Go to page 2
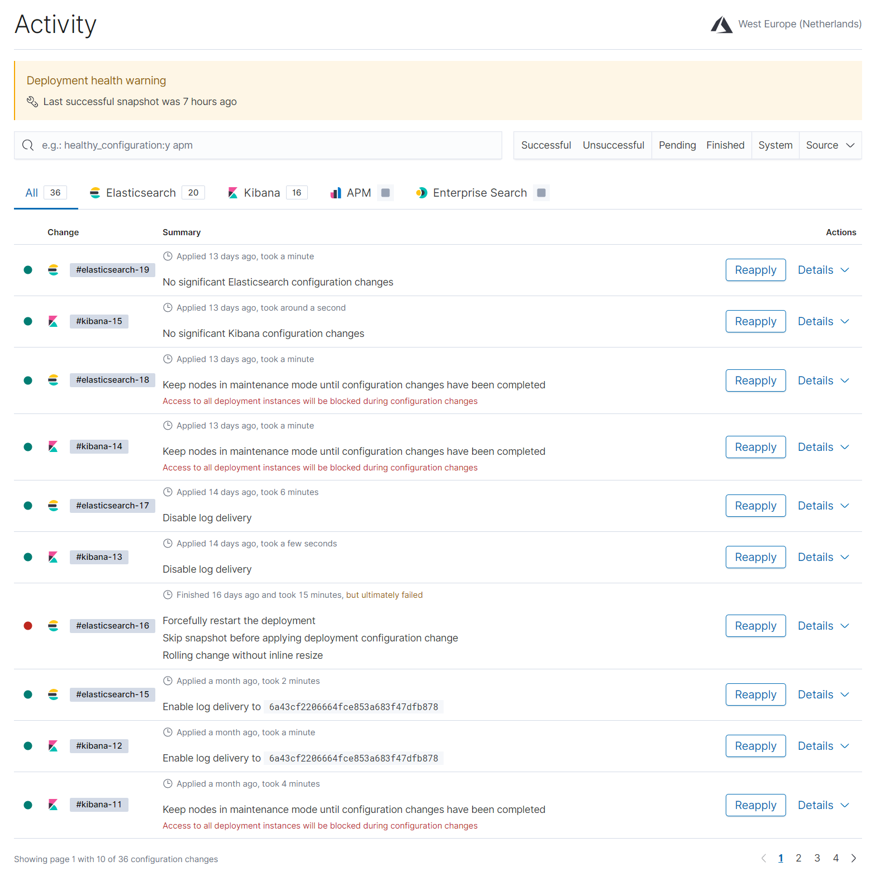Viewport: 871px width, 885px height. coord(798,858)
